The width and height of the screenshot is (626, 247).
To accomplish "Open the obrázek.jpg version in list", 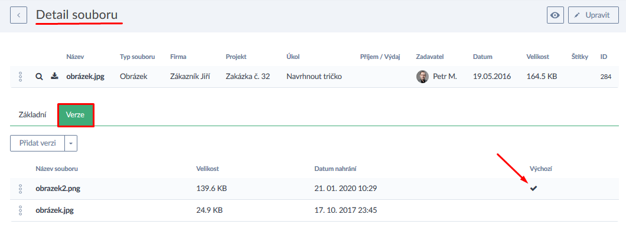I will click(x=54, y=210).
